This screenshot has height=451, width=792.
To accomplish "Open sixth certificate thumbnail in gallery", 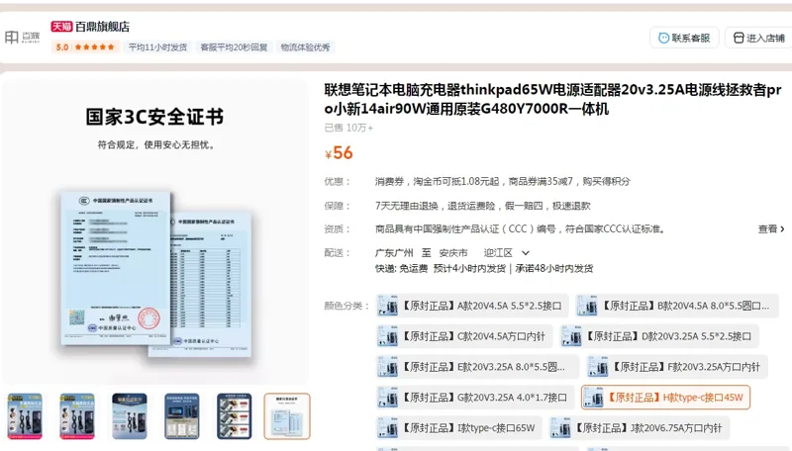I will tap(287, 416).
